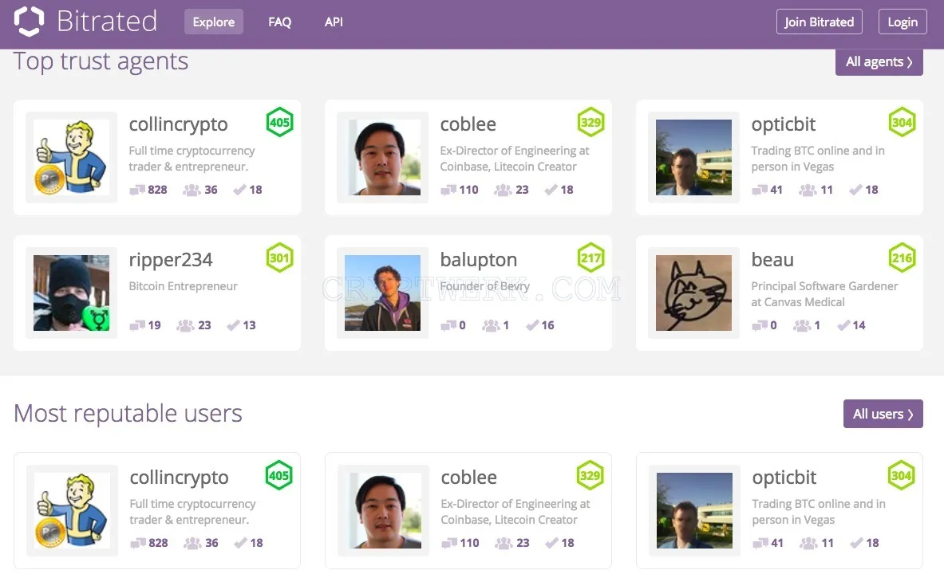Click ripper234's reviews icon beside 19
This screenshot has height=578, width=944.
click(x=137, y=325)
